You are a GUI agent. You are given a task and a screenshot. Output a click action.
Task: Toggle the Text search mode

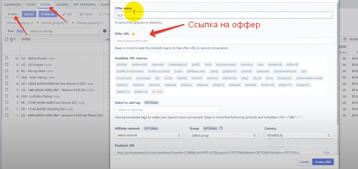click(x=11, y=31)
